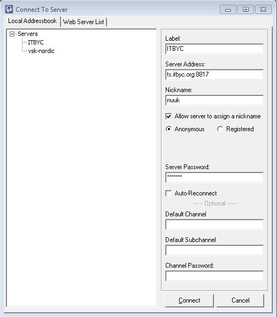Switch to the Web Server List tab
This screenshot has width=277, height=317.
point(83,22)
